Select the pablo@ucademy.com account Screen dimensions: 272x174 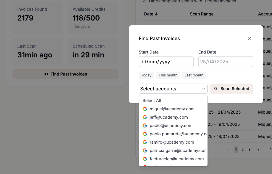pyautogui.click(x=171, y=126)
